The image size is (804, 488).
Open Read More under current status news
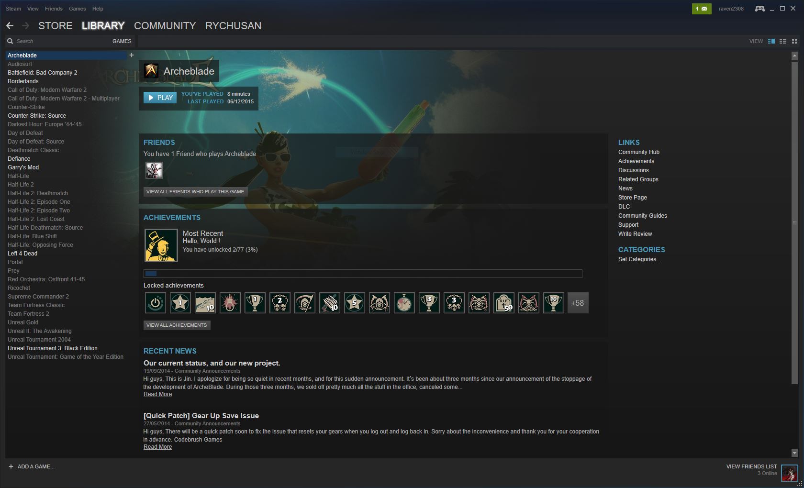click(157, 394)
